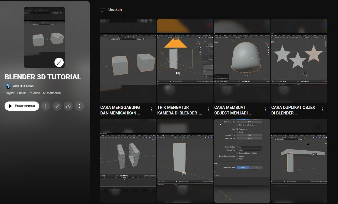Open options menu for CARA MEMBUAT OBJECT video

(x=266, y=109)
